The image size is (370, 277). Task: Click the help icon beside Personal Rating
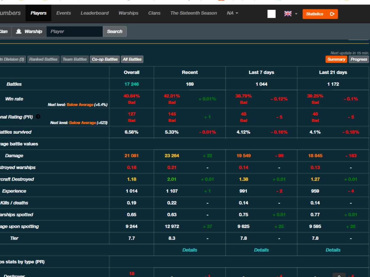tap(38, 117)
